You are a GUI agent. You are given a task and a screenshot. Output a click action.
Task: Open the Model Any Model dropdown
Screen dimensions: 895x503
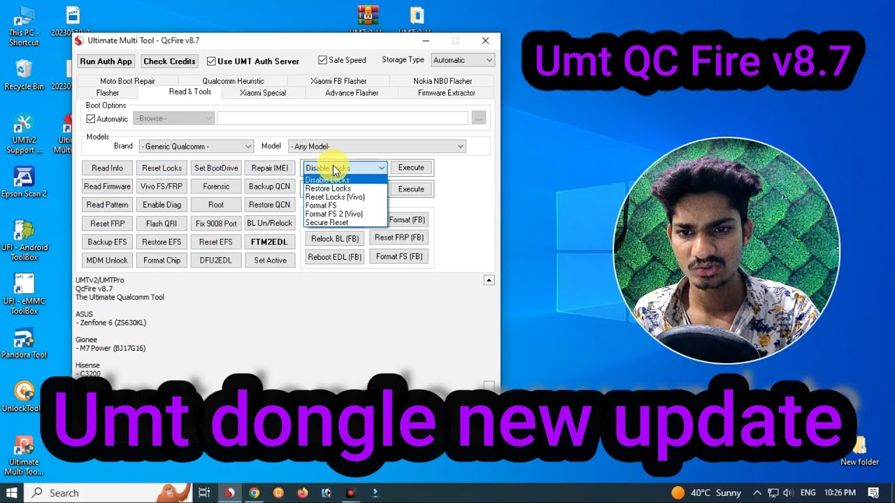[x=377, y=146]
